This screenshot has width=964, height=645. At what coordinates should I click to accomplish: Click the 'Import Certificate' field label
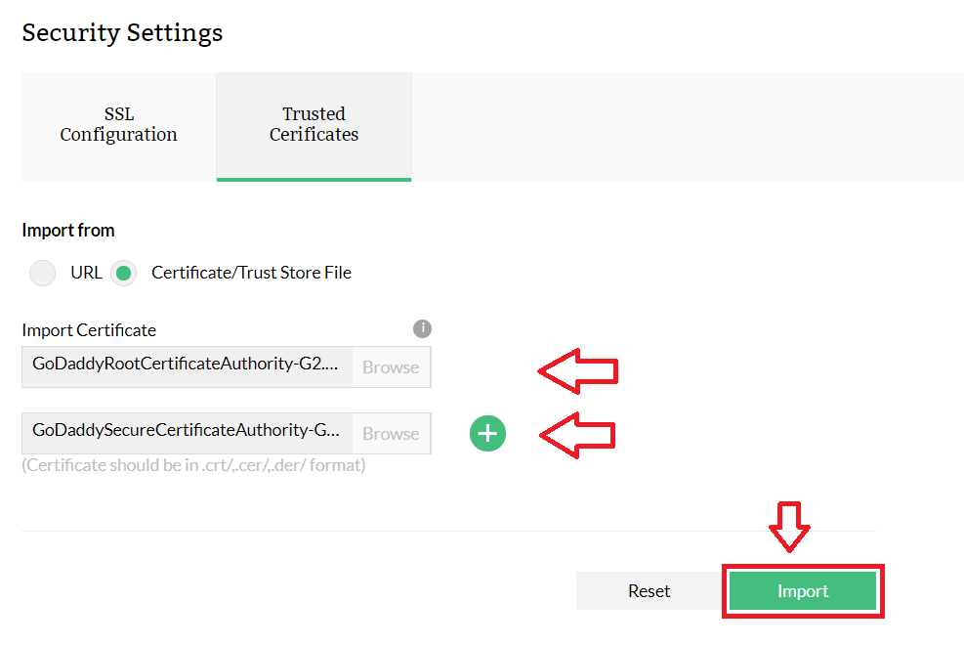(89, 330)
